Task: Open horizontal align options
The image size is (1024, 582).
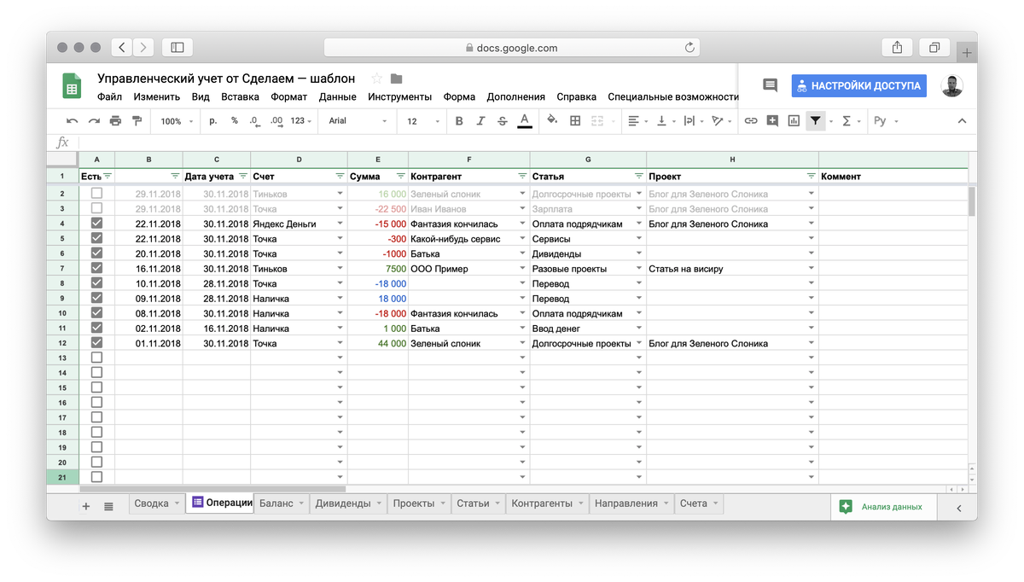Action: tap(637, 121)
